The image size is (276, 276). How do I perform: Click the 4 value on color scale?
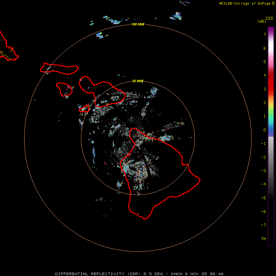click(x=265, y=75)
